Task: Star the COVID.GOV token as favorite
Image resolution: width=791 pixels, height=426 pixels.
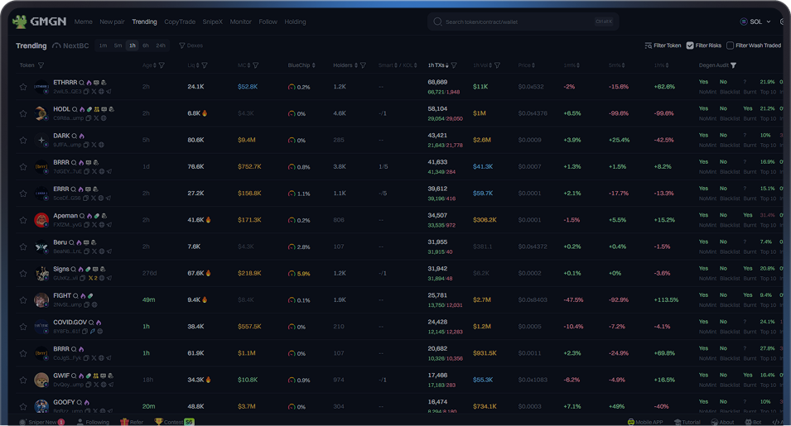Action: pyautogui.click(x=23, y=327)
